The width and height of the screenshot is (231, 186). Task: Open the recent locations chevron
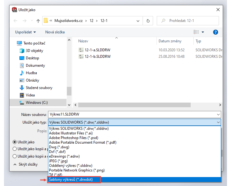coord(32,21)
